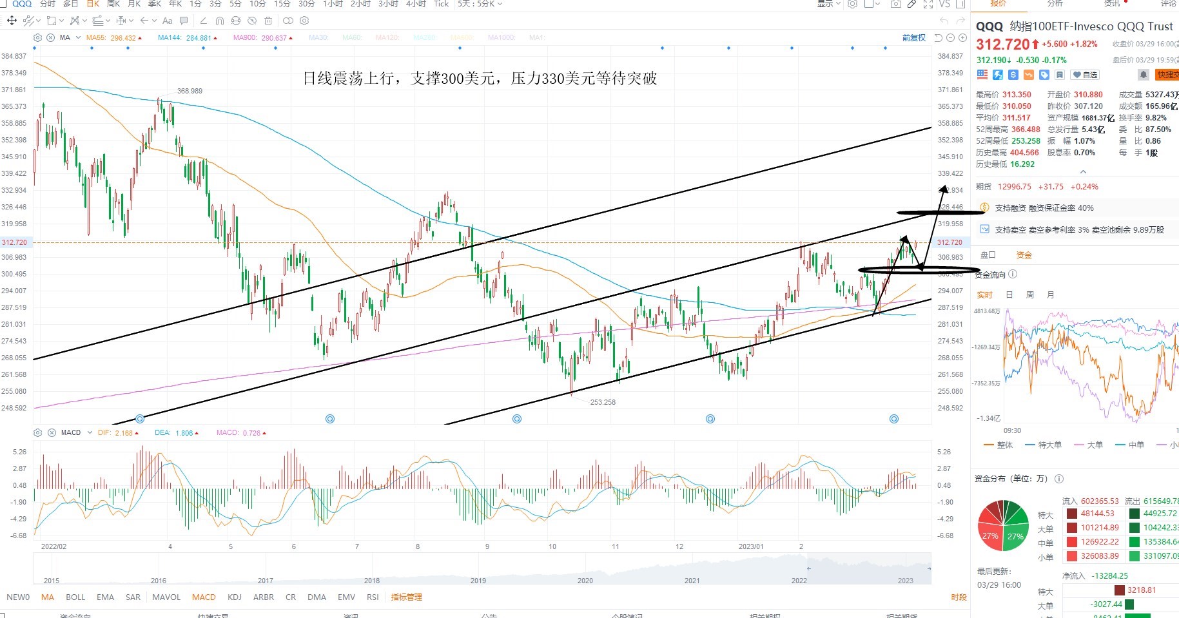This screenshot has height=618, width=1179.
Task: Open the price alert bell icon
Action: 1143,75
